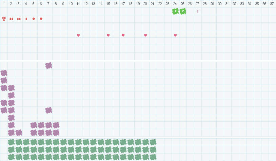Select day number 20 in the header

145,4
